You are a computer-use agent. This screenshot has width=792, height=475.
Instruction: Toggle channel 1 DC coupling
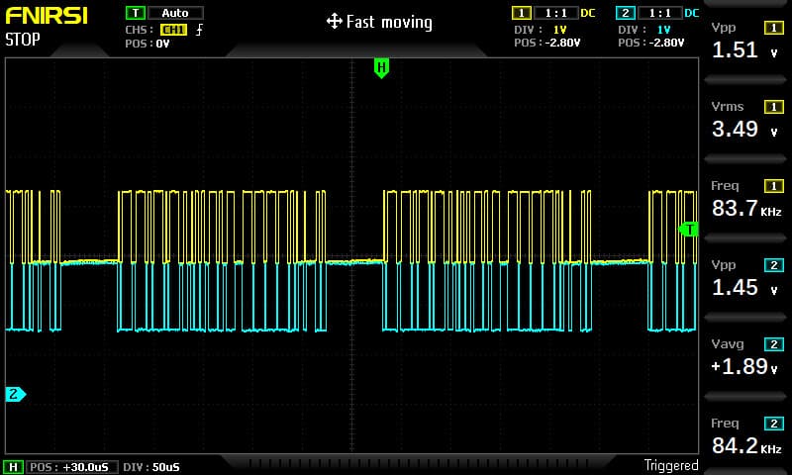pos(587,13)
